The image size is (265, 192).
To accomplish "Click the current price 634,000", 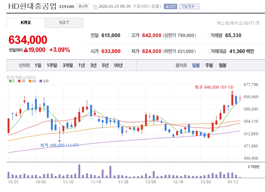I will pyautogui.click(x=28, y=40).
